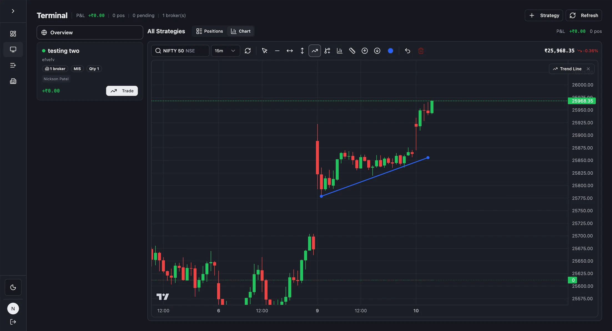Viewport: 612px width, 331px height.
Task: Select the horizontal line drawing tool
Action: 277,51
